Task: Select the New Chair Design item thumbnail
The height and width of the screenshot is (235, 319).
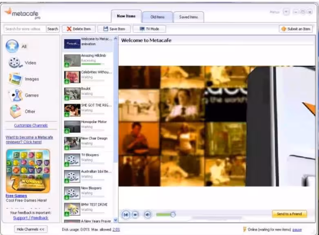Action: [72, 144]
